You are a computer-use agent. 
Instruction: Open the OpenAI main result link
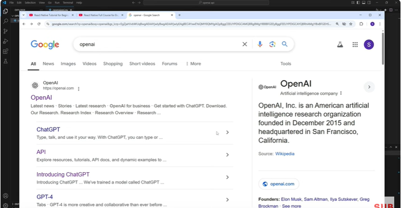[42, 97]
